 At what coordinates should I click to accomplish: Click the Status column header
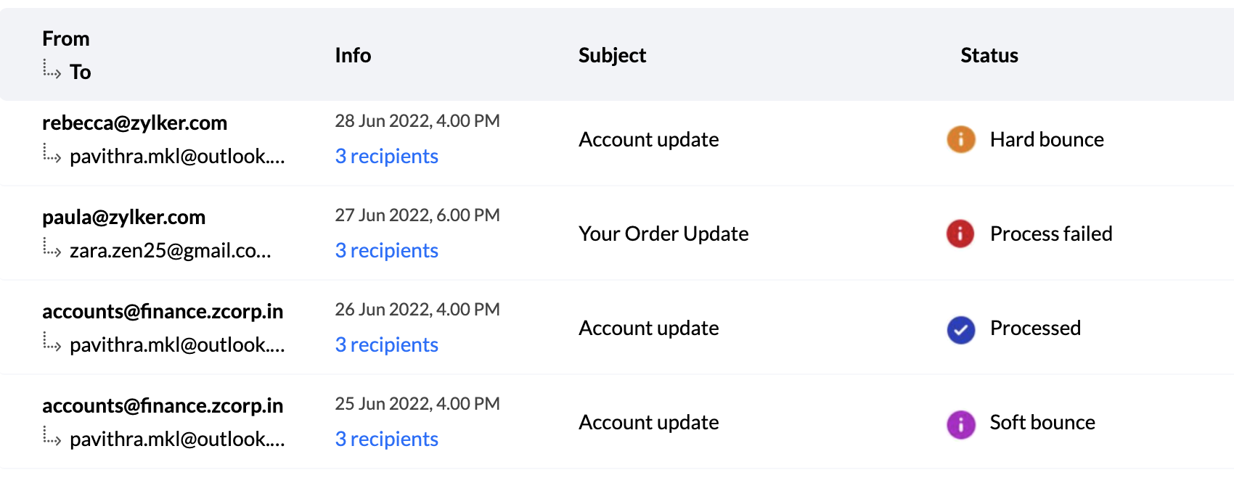tap(989, 55)
